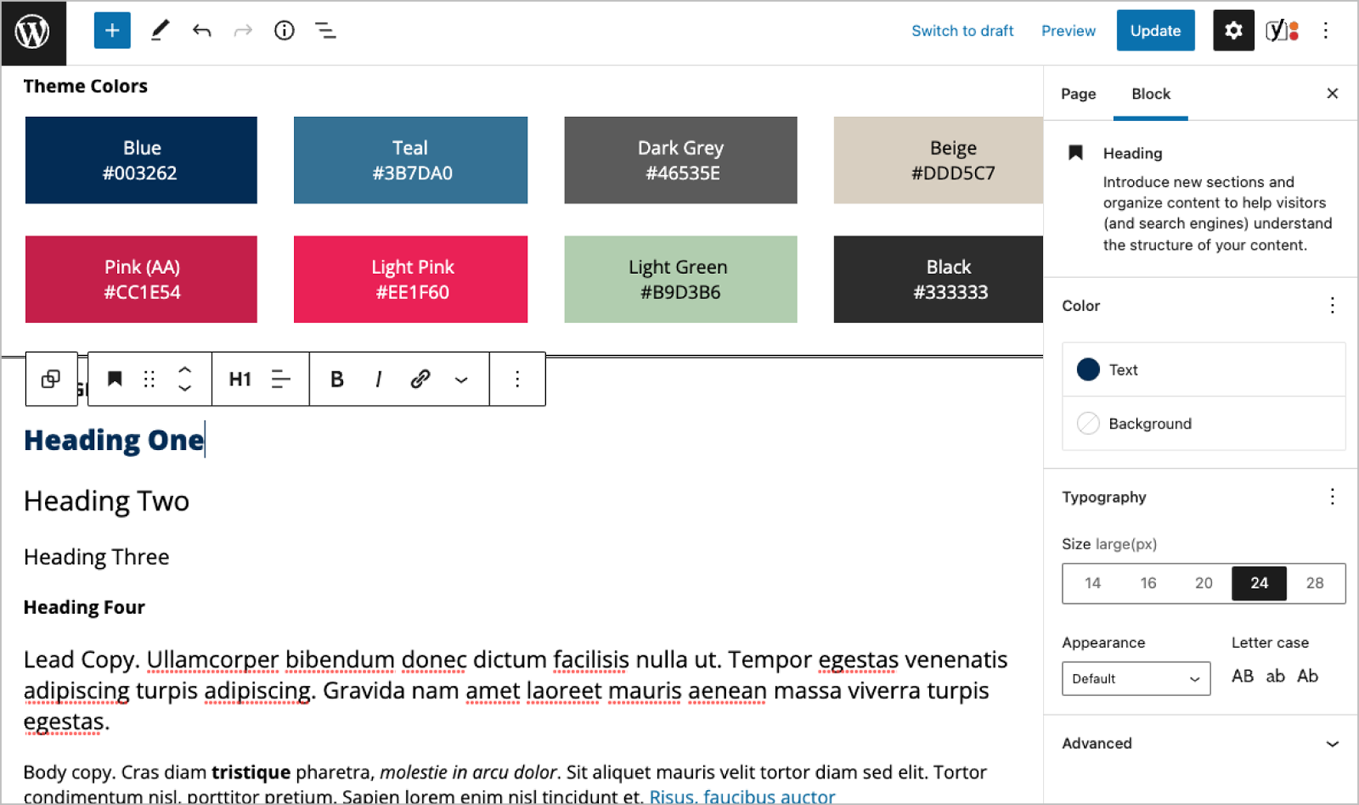
Task: Select font size 24
Action: (1259, 583)
